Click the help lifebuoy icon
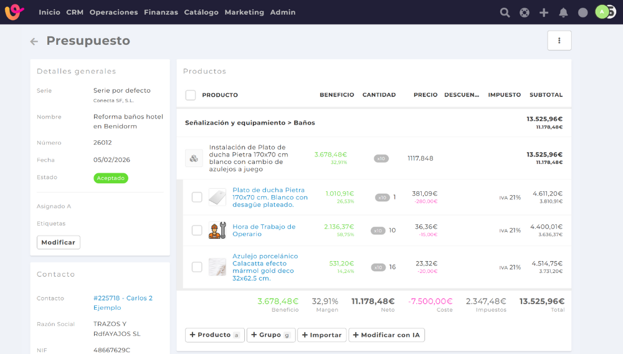 (x=525, y=12)
